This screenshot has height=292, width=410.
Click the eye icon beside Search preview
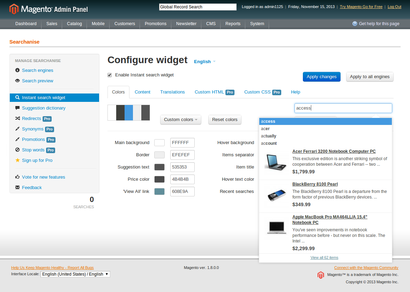click(17, 81)
